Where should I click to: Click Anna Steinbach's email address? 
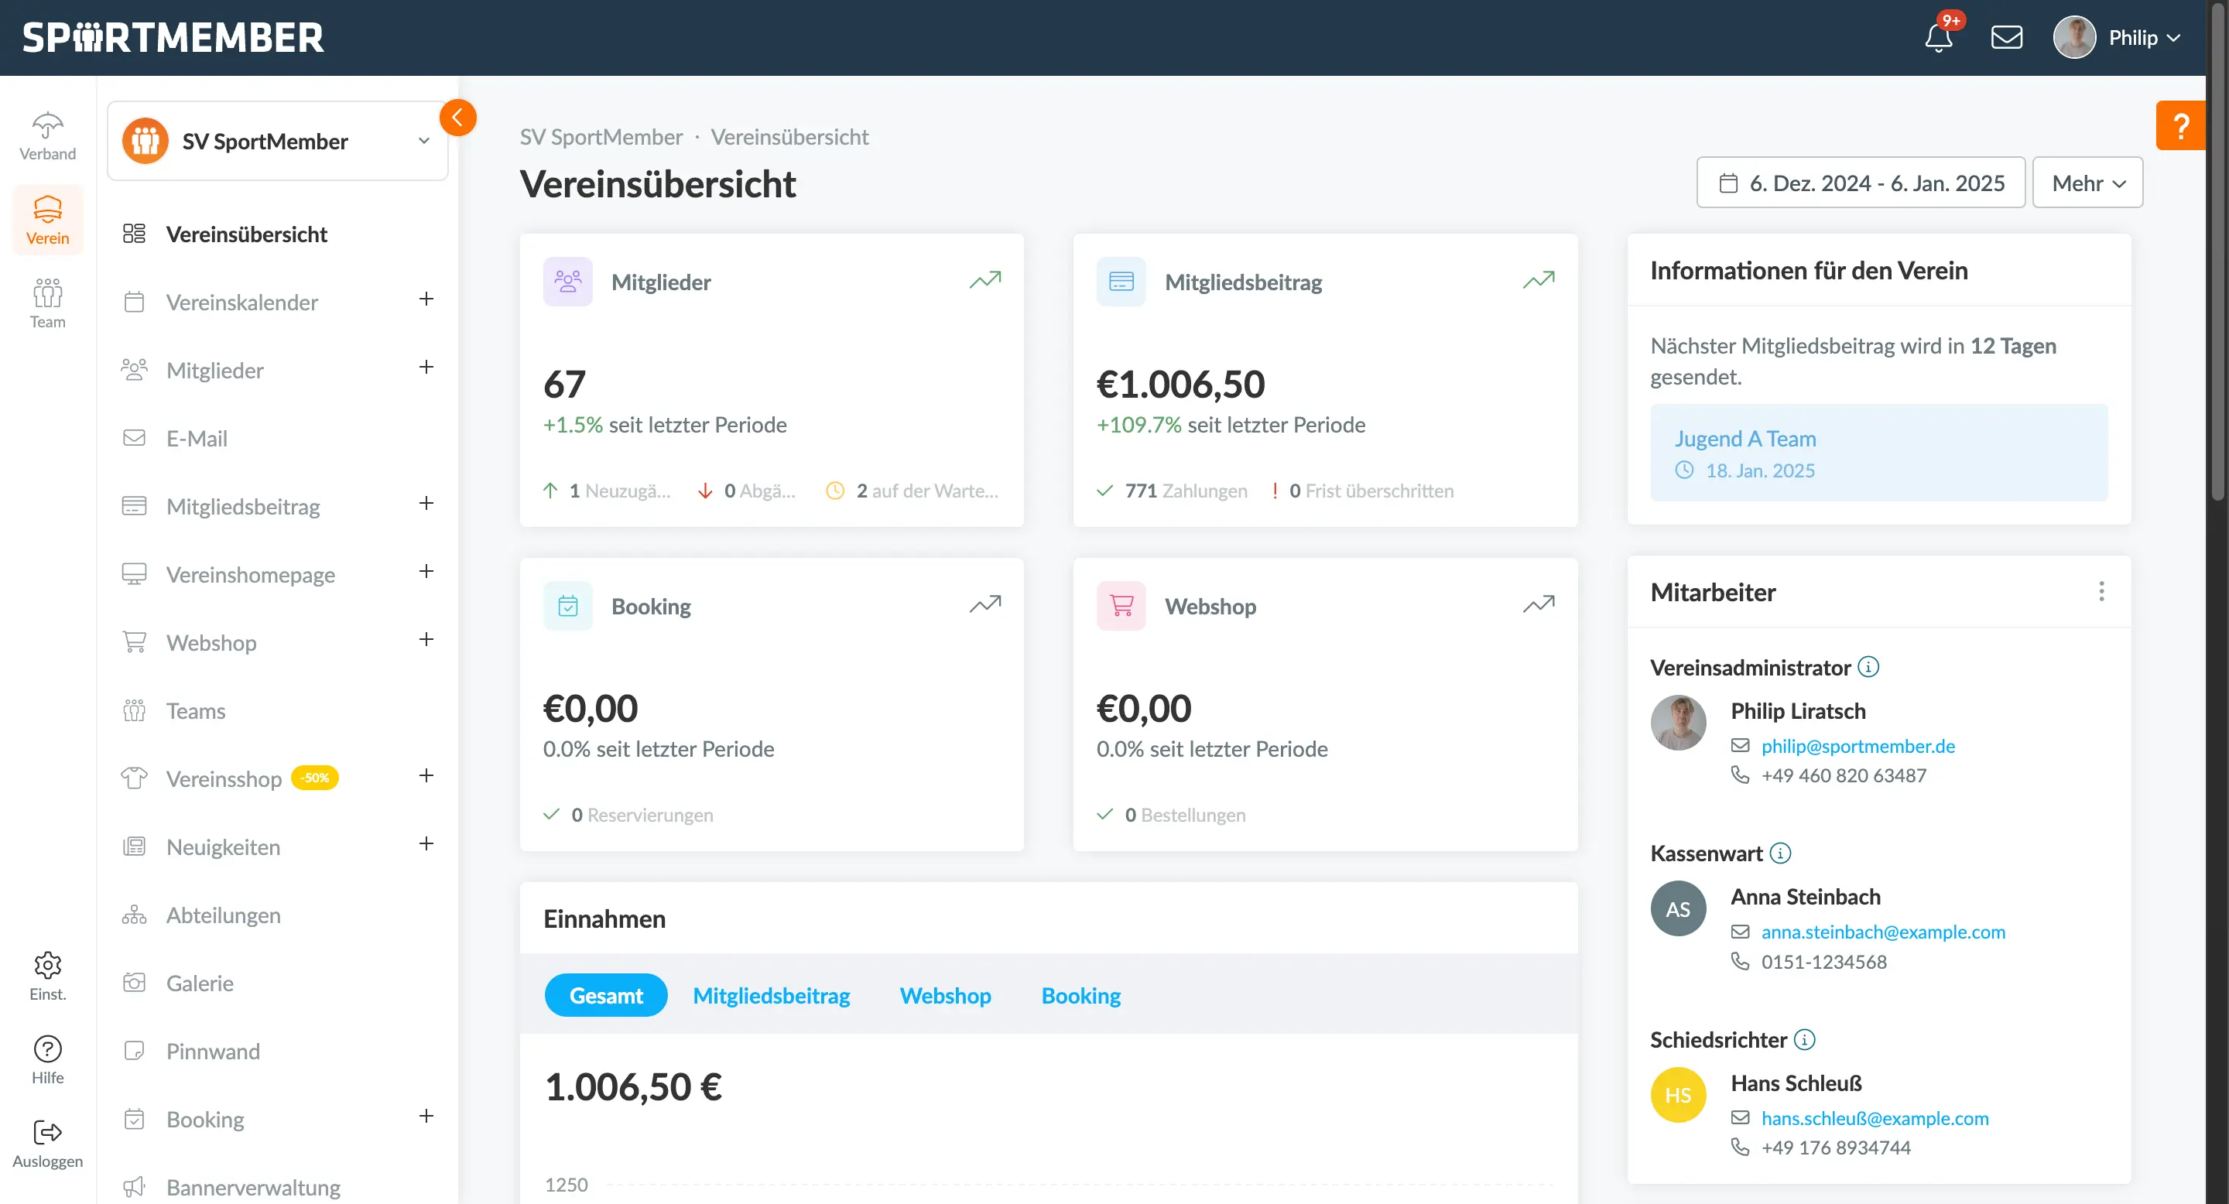coord(1884,932)
